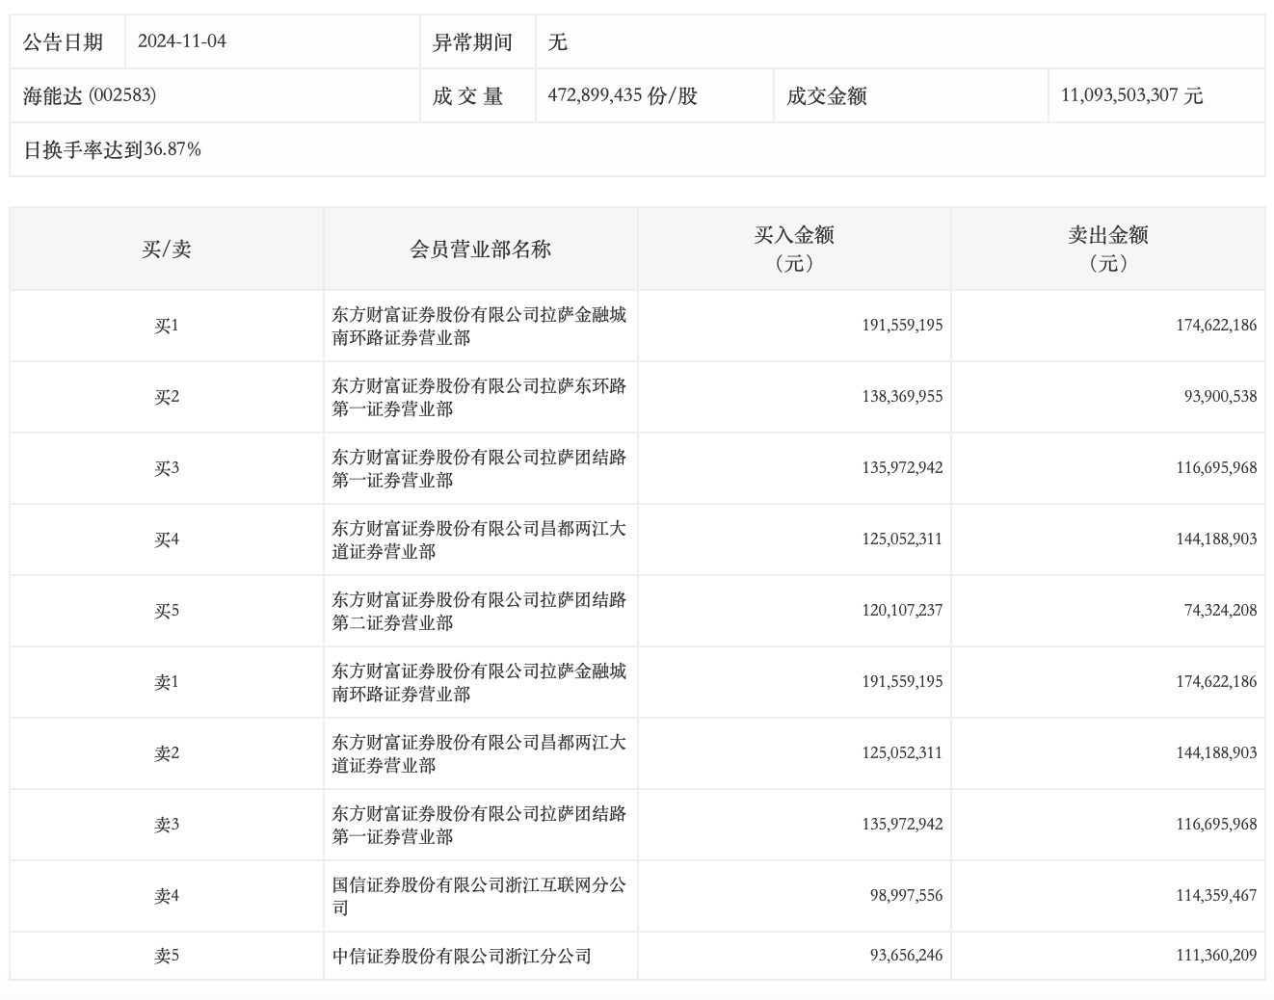The image size is (1274, 1000).
Task: Click the 卖出金额（元）column header
Action: tap(1108, 249)
